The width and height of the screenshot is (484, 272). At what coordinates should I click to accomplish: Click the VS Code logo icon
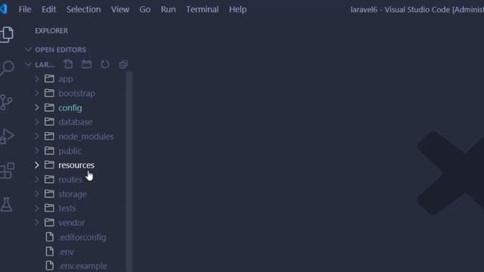coord(3,9)
